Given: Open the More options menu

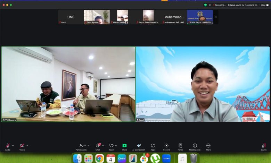Looking at the screenshot, I should click(208, 146).
